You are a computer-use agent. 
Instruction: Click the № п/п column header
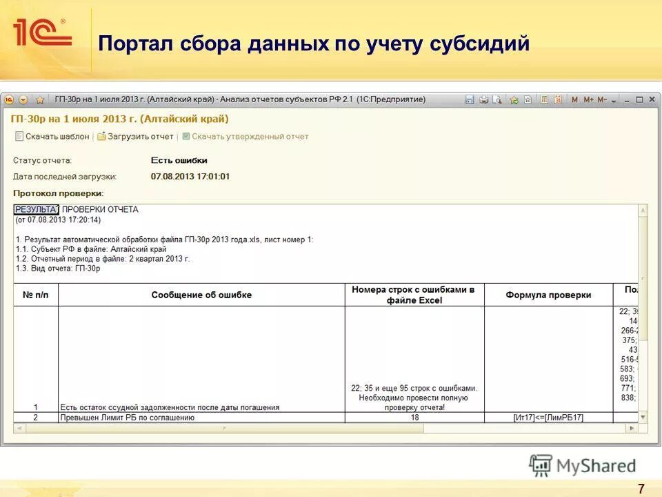pyautogui.click(x=35, y=295)
